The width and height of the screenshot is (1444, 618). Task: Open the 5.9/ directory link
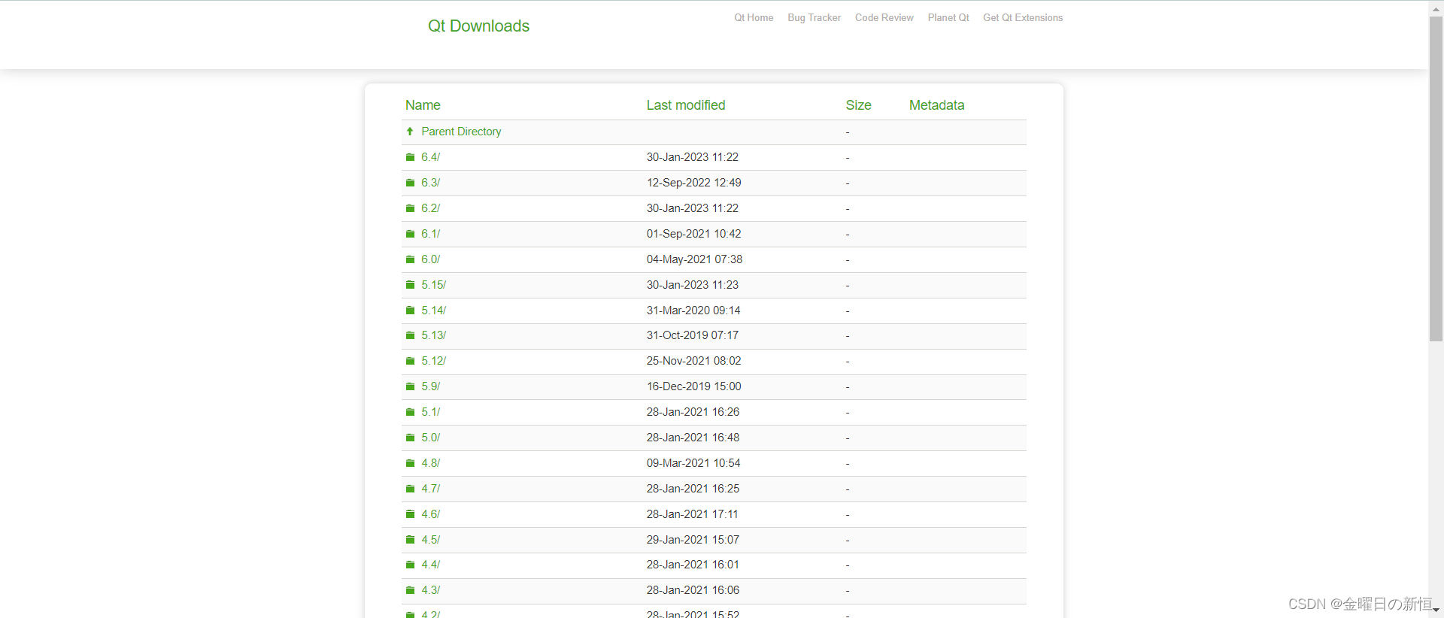431,386
